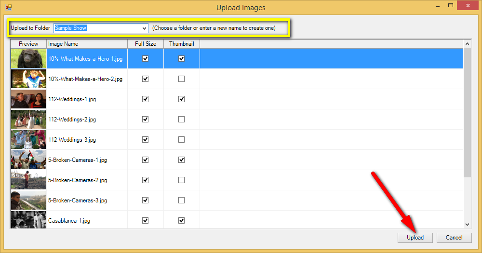
Task: Click the 5-Broken-Cameras-1 preview thumbnail
Action: click(x=28, y=160)
